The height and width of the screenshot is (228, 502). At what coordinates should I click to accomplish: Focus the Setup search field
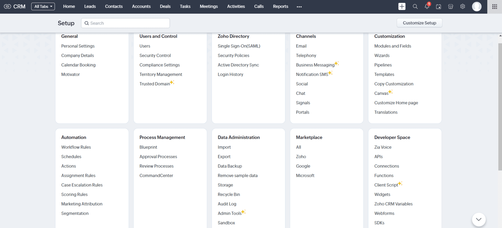coord(125,23)
